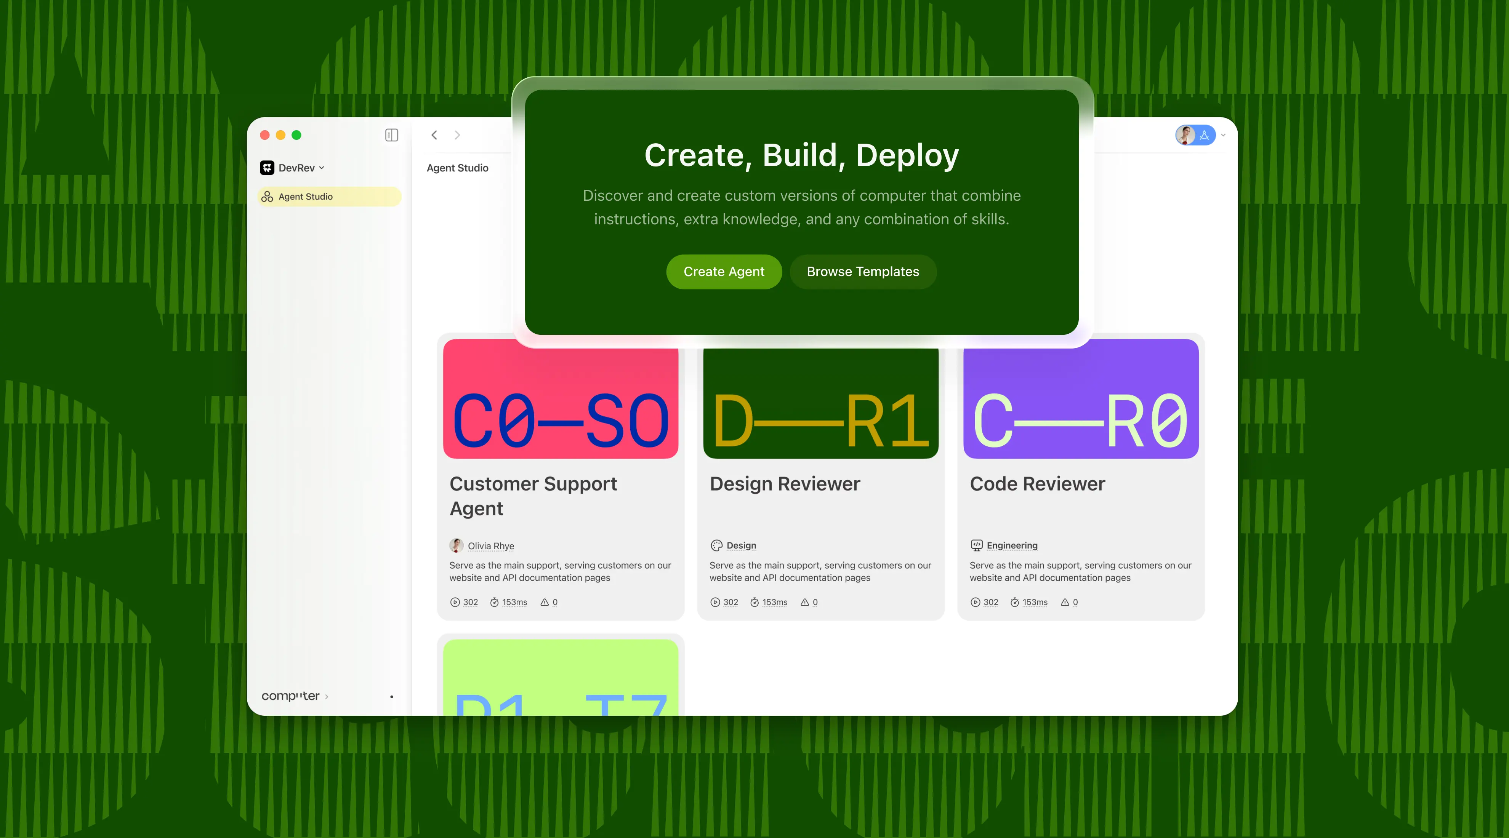
Task: Expand the DevRev workspace dropdown
Action: (x=322, y=168)
